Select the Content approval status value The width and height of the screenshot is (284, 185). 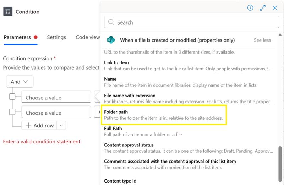(189, 148)
